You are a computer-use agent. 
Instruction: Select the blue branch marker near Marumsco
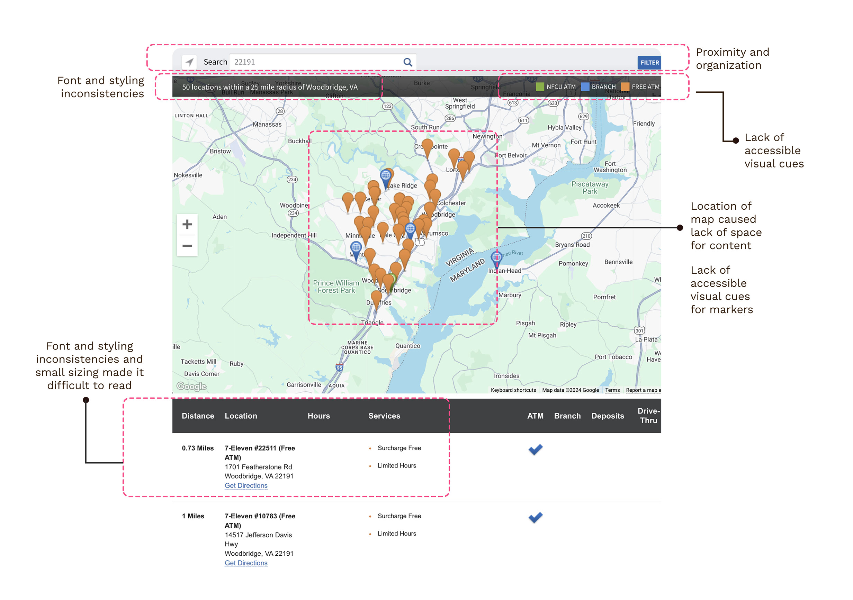click(410, 230)
